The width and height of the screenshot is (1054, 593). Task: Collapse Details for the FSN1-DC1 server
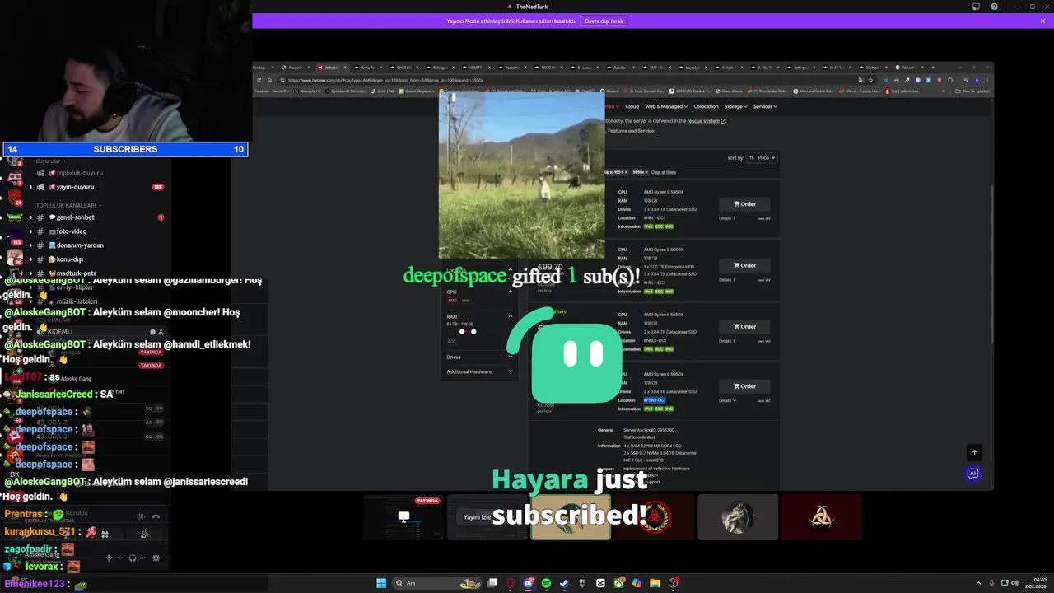click(726, 400)
